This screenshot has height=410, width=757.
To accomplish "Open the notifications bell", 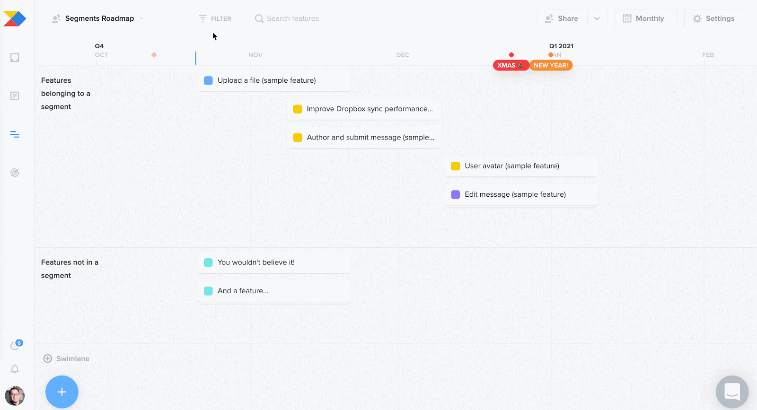I will click(15, 369).
